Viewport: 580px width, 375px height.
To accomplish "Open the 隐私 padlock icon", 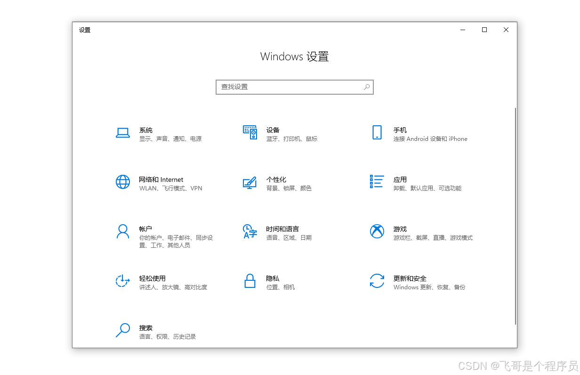I will [x=250, y=281].
